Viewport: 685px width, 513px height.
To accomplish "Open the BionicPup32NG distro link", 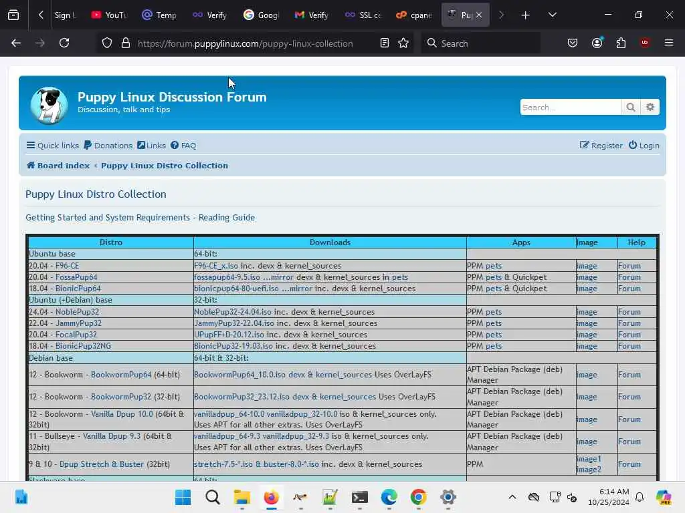I will point(83,346).
